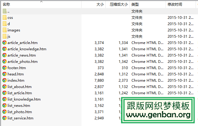The height and width of the screenshot is (126, 198).
Task: Click the folder named d
Action: pyautogui.click(x=9, y=24)
